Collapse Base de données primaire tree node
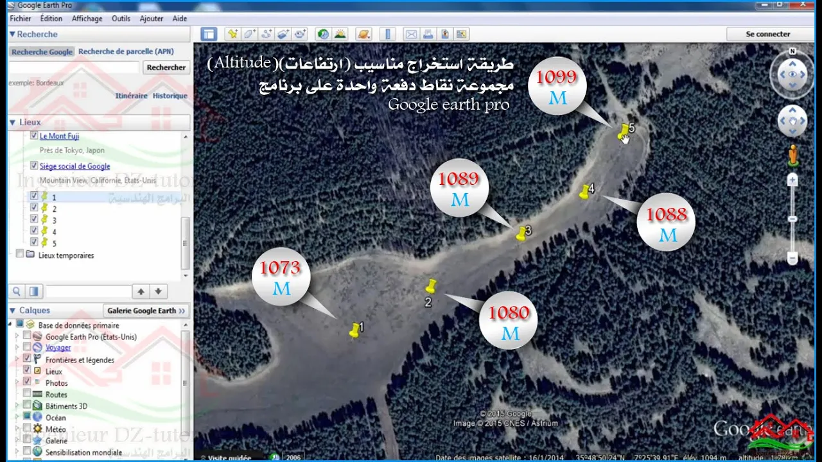822x462 pixels. [11, 324]
